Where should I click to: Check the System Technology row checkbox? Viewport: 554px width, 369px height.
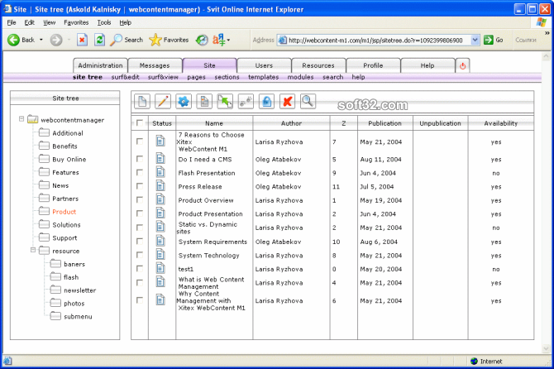coord(140,255)
